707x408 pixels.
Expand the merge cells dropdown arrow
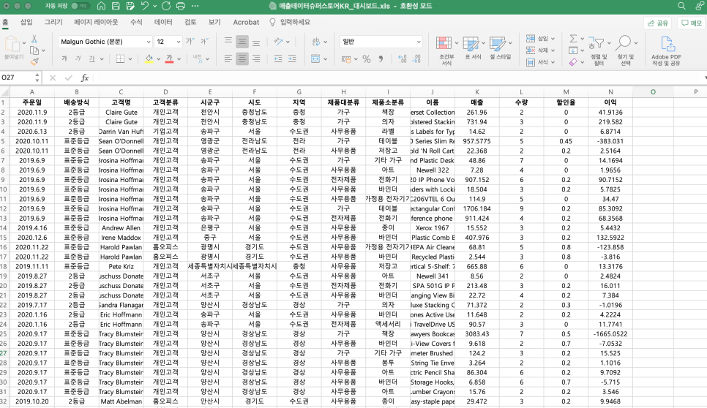[x=325, y=59]
